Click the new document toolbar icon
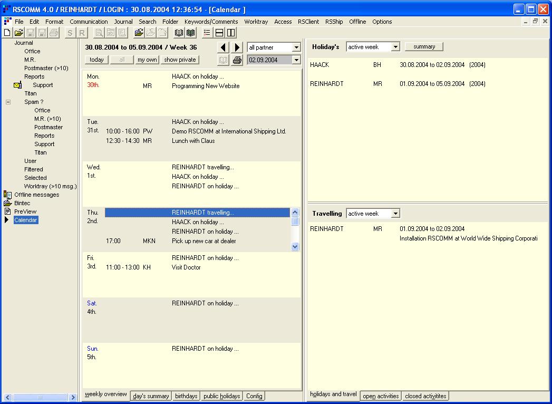Viewport: 552px width, 404px height. point(7,33)
